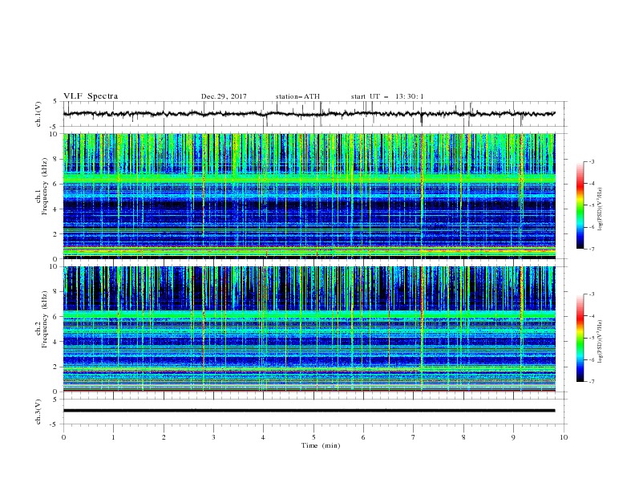This screenshot has height=491, width=635.
Task: Click the "10" kHz tick of ch.1 spectrogram
Action: pyautogui.click(x=54, y=134)
